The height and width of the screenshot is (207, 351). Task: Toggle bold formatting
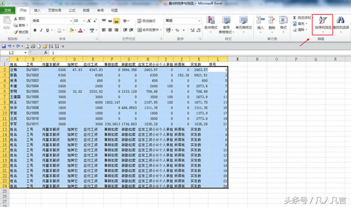coord(35,30)
